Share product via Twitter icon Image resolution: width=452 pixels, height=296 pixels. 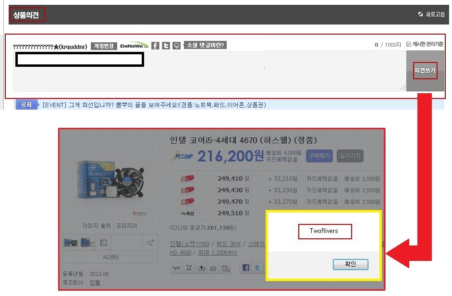click(258, 268)
